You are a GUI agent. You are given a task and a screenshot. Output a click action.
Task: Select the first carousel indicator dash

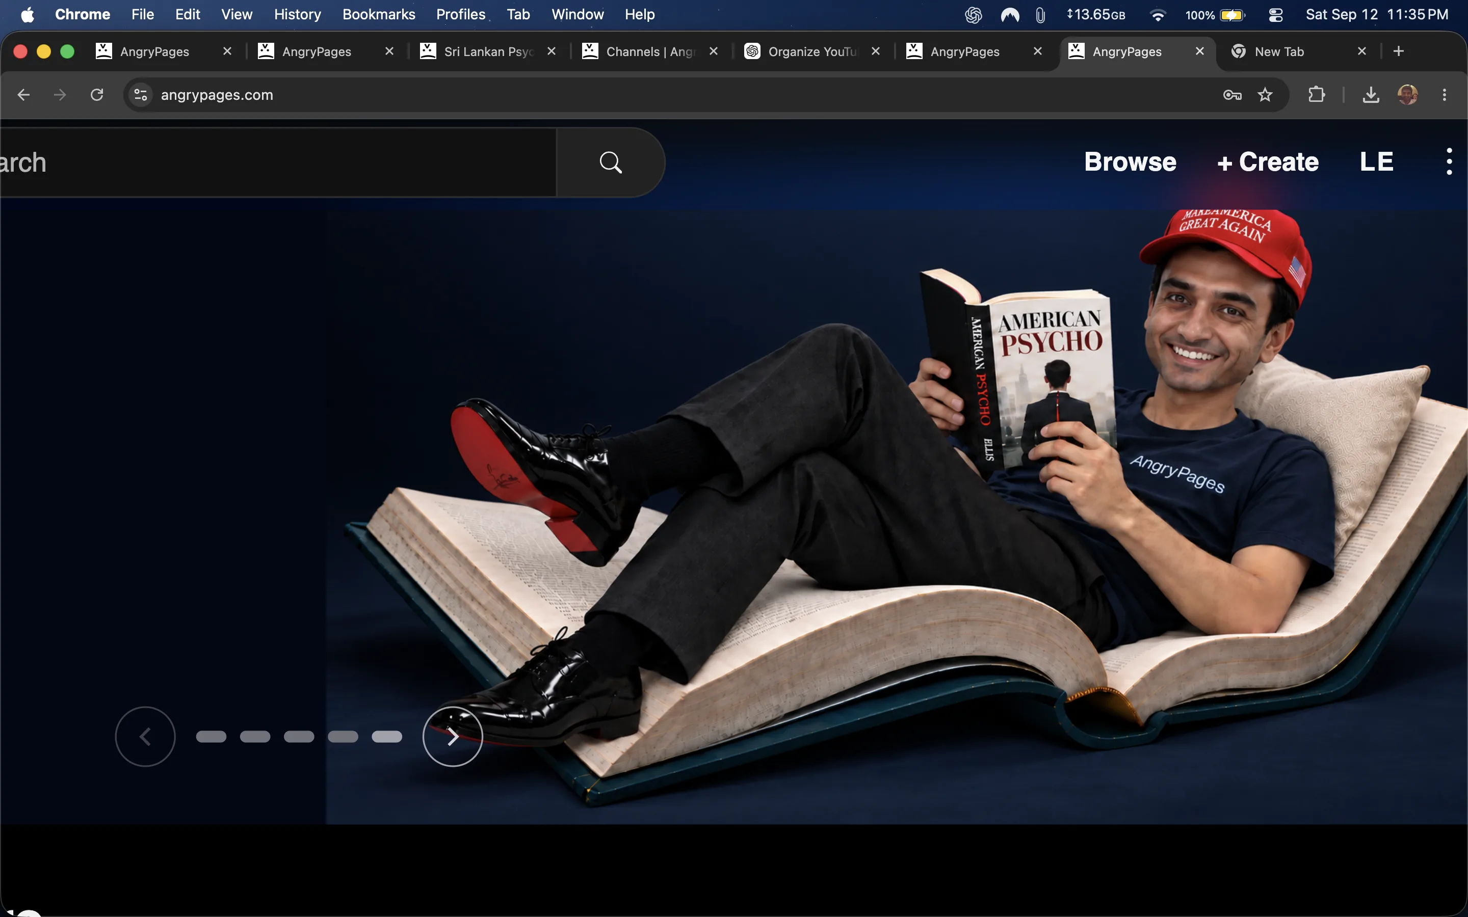click(211, 736)
